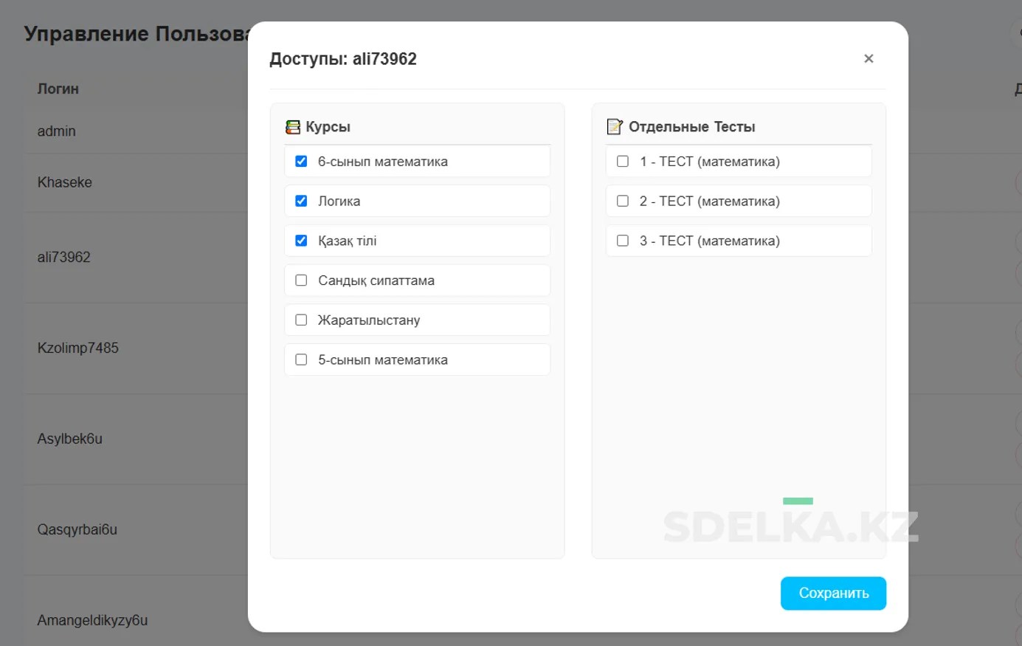This screenshot has width=1022, height=646.
Task: Uncheck the Қазақ тілі course checkbox
Action: tap(301, 241)
